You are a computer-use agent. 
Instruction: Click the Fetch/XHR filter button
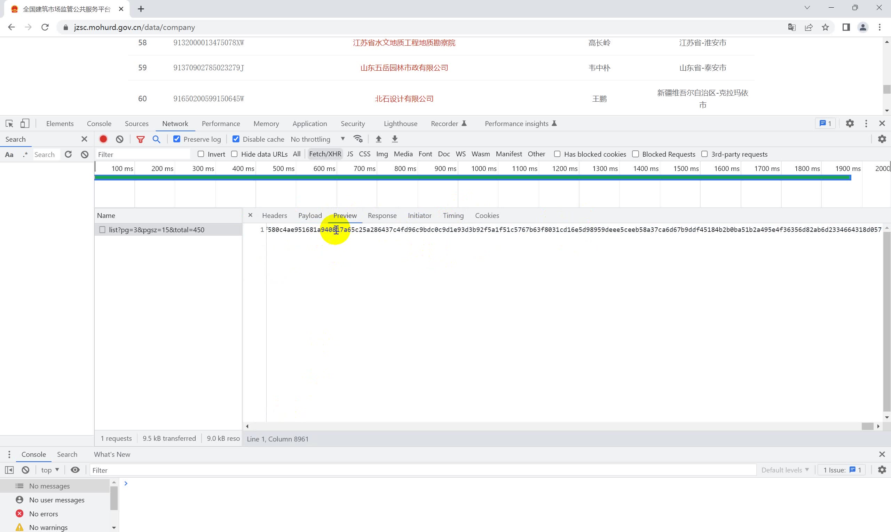tap(325, 154)
